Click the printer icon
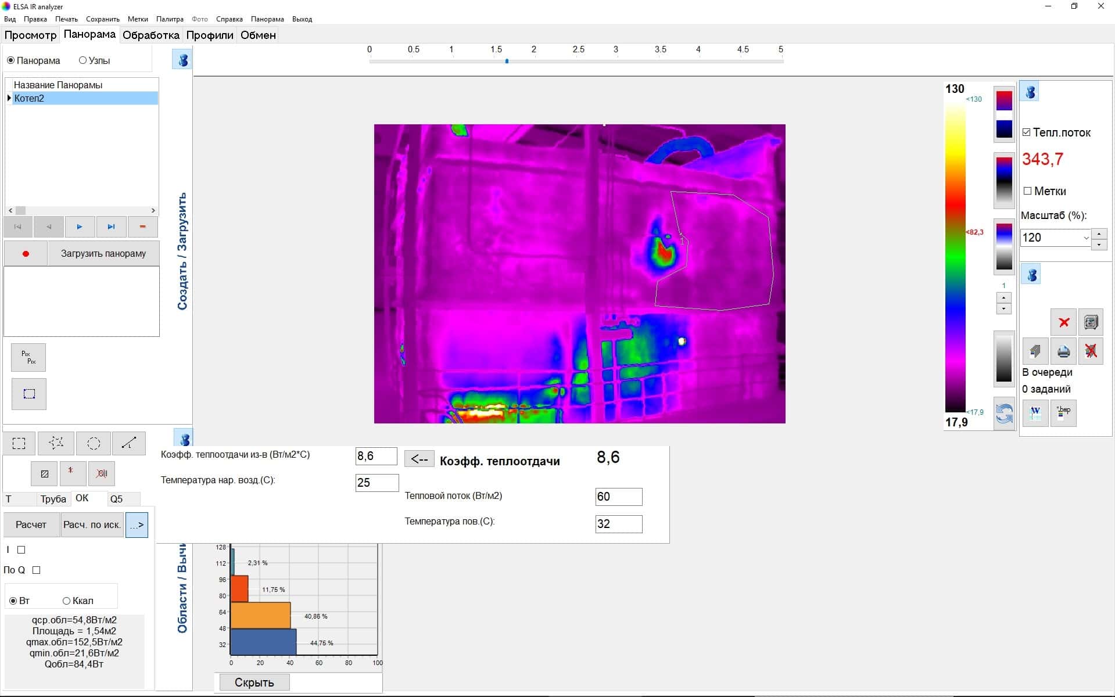This screenshot has width=1115, height=697. (x=1064, y=351)
